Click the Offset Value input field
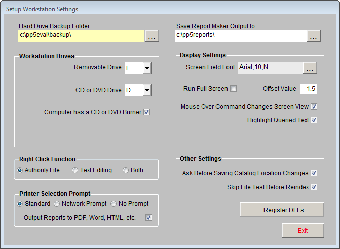The height and width of the screenshot is (249, 340). click(x=309, y=89)
